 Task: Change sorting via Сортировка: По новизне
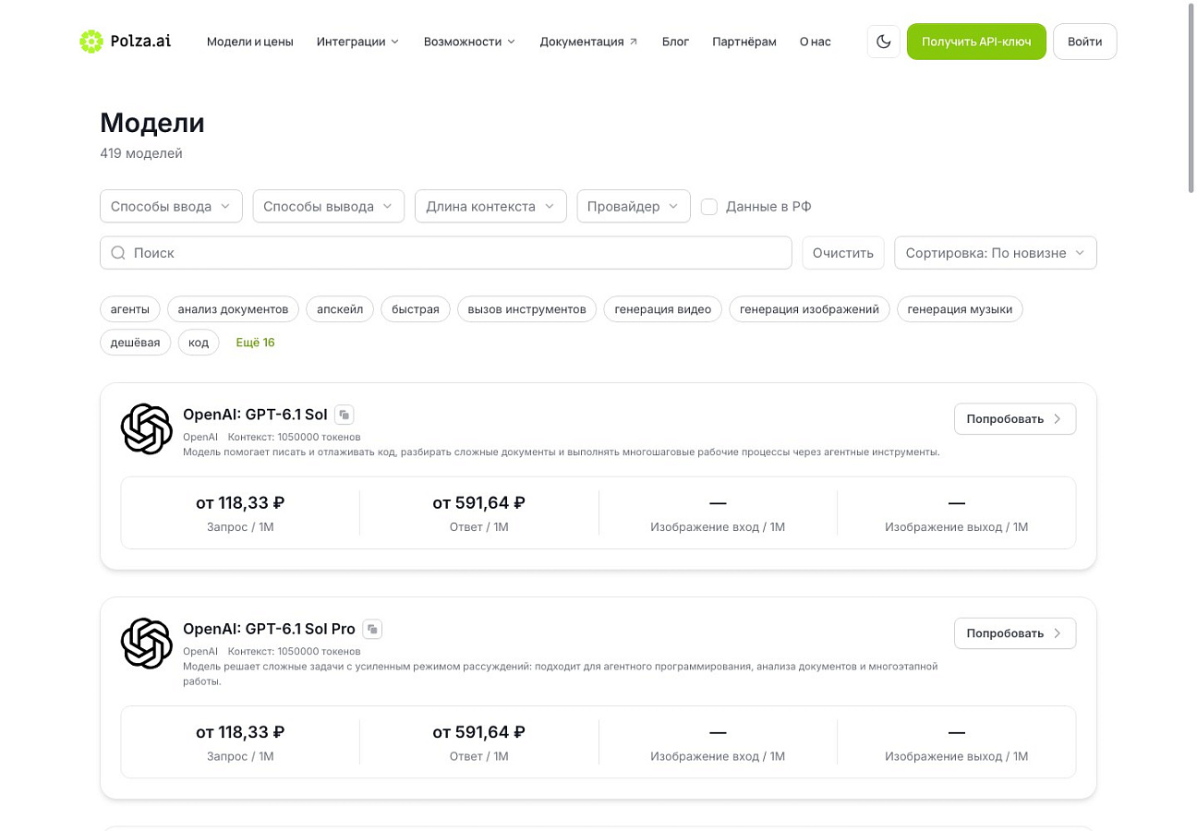[996, 253]
